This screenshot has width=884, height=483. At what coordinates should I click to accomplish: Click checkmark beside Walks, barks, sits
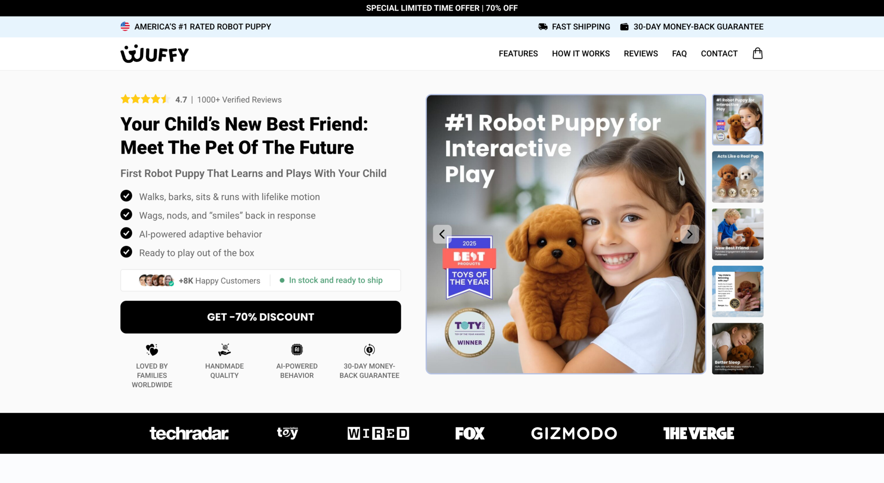(x=126, y=196)
